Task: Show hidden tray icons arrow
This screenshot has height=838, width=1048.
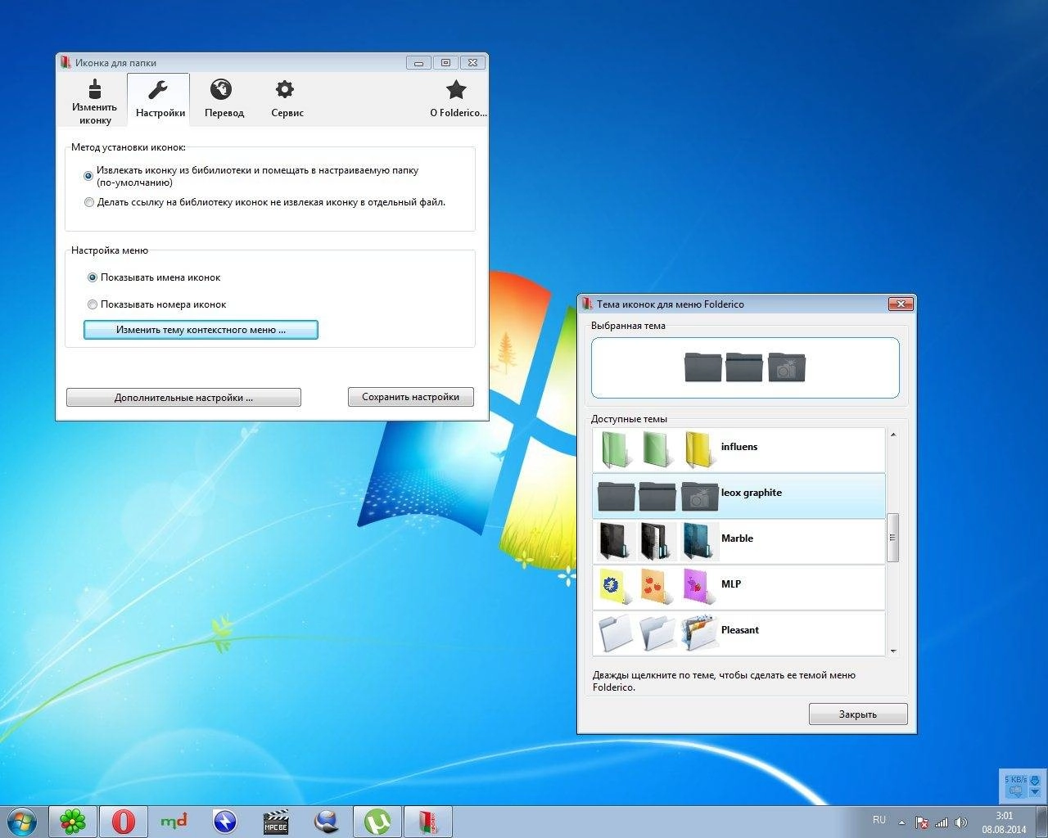Action: (x=902, y=822)
